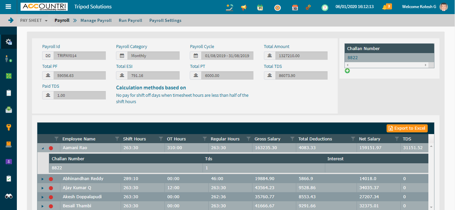Select binoculars icon in sidebar

coord(9,196)
